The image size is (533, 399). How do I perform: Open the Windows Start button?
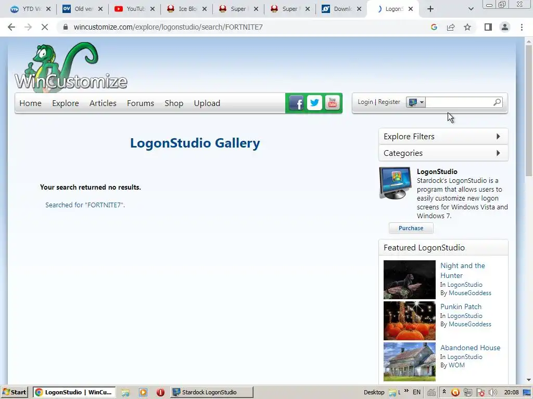(x=14, y=392)
